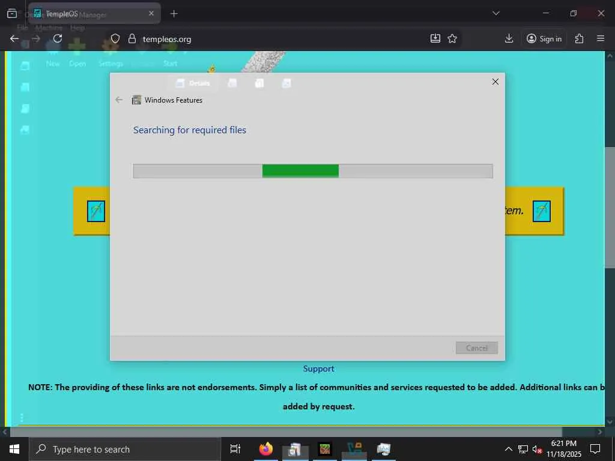Open the network status tray icon

pyautogui.click(x=523, y=449)
